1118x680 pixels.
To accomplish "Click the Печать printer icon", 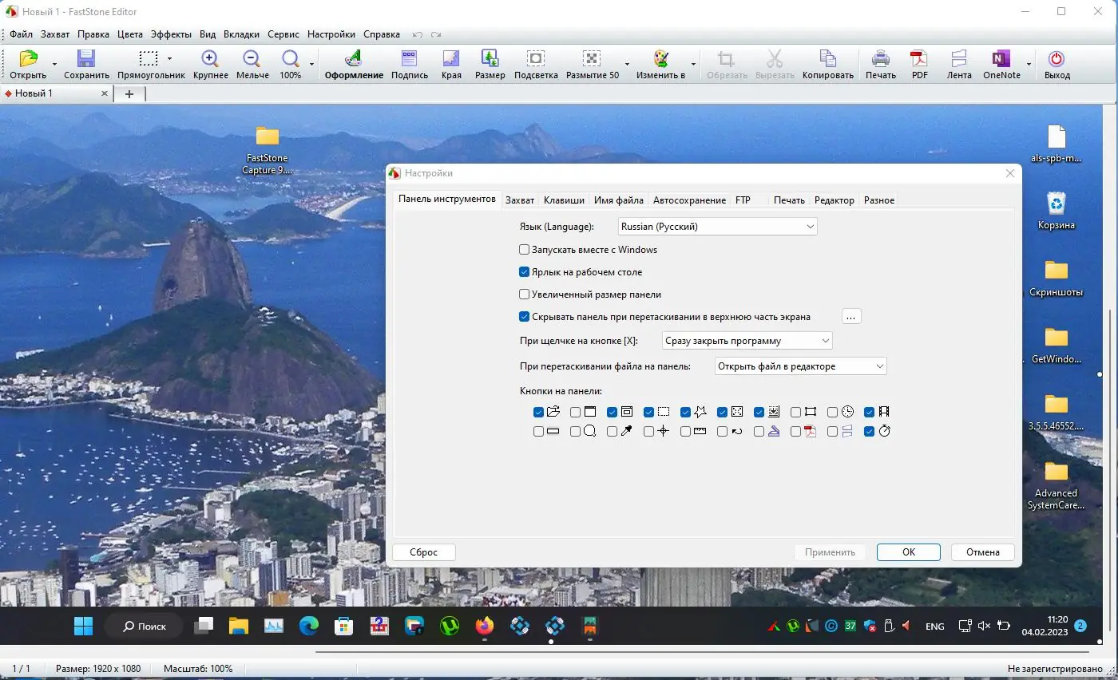I will [880, 61].
